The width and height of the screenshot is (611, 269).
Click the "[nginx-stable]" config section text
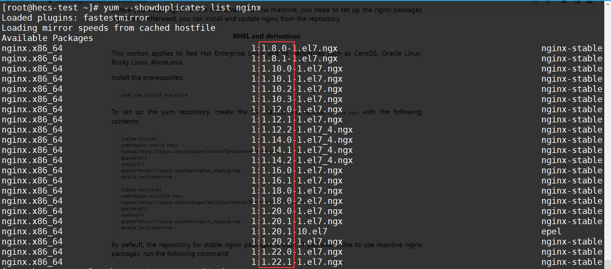pyautogui.click(x=139, y=139)
